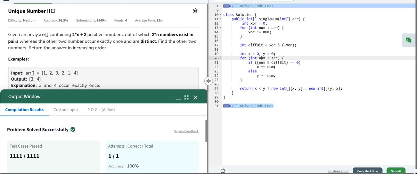This screenshot has width=417, height=174.
Task: Collapse the first for-loop fold at line 13
Action: (221, 28)
